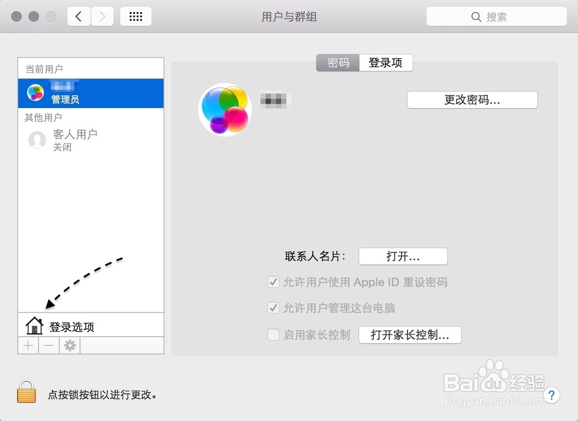Add a new user with the plus icon
This screenshot has width=578, height=421.
point(27,345)
